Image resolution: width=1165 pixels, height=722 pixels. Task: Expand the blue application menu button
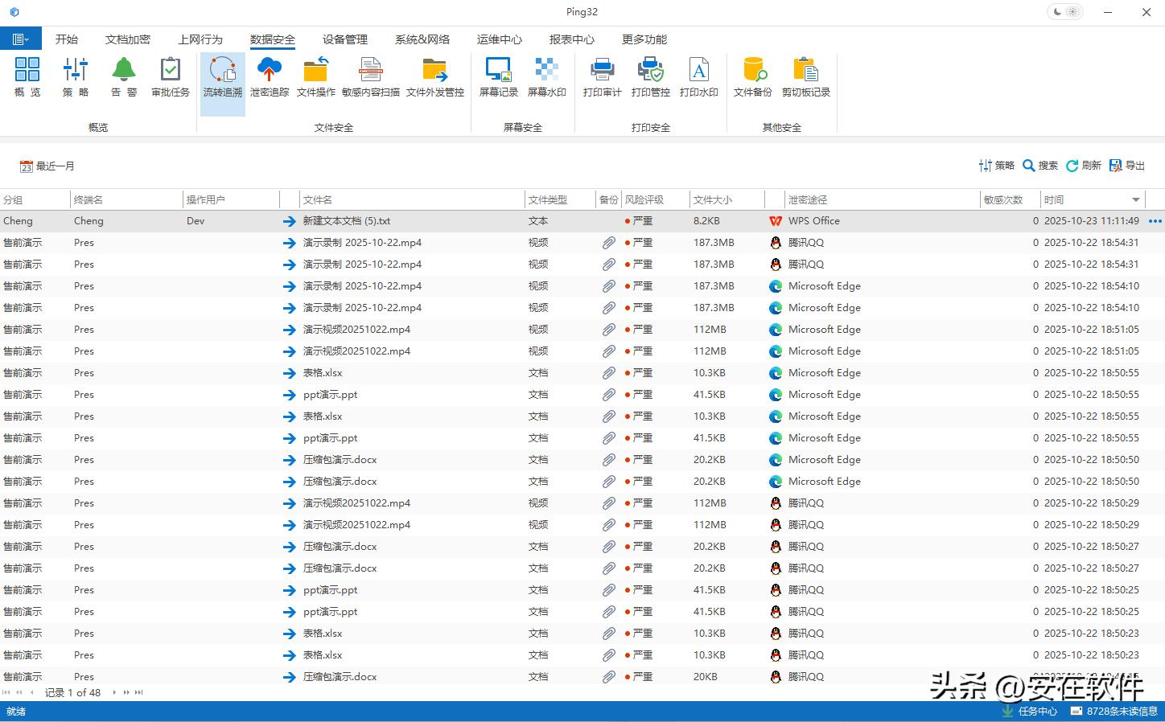20,39
